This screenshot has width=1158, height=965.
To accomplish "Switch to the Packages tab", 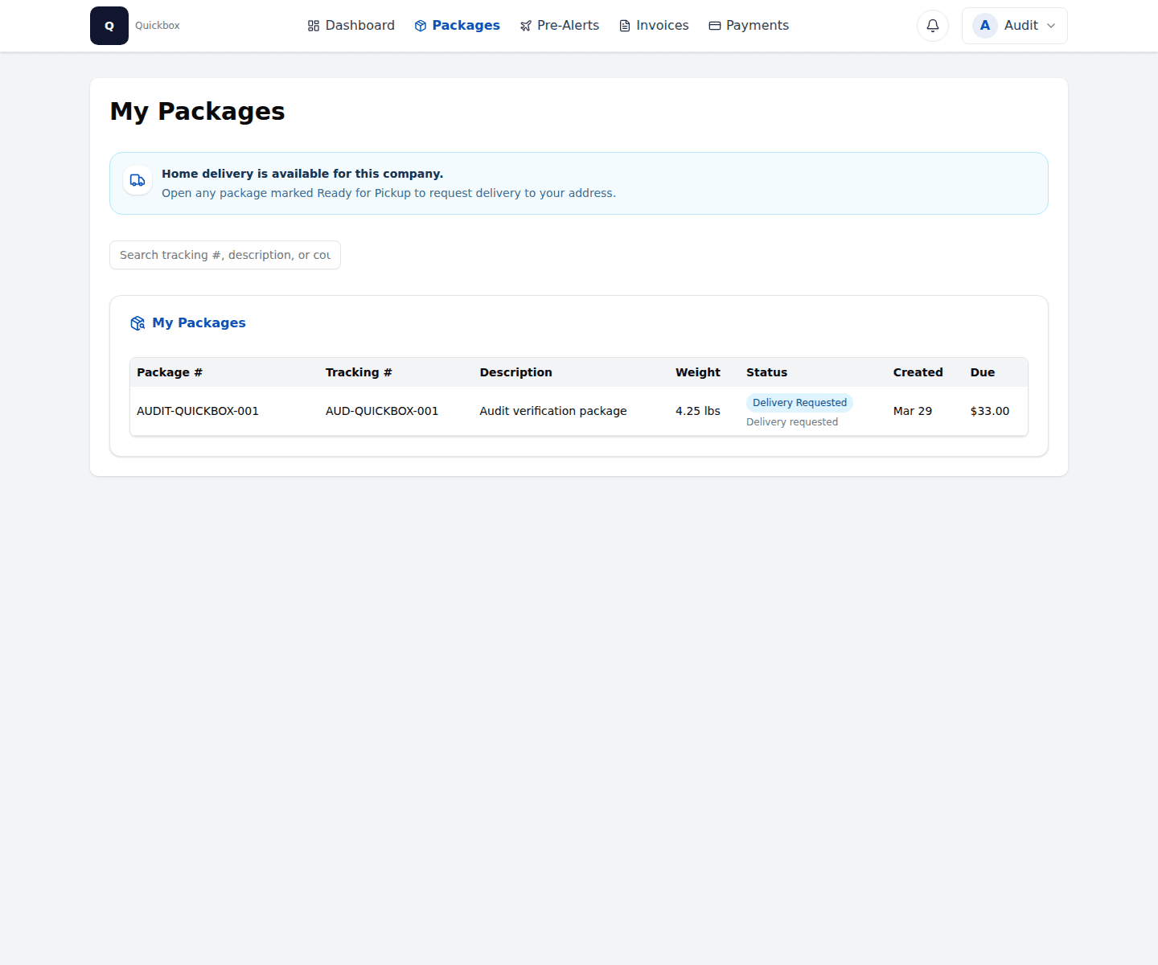I will pos(465,25).
